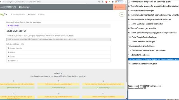Go to Termin-Übersicht

click(18, 14)
